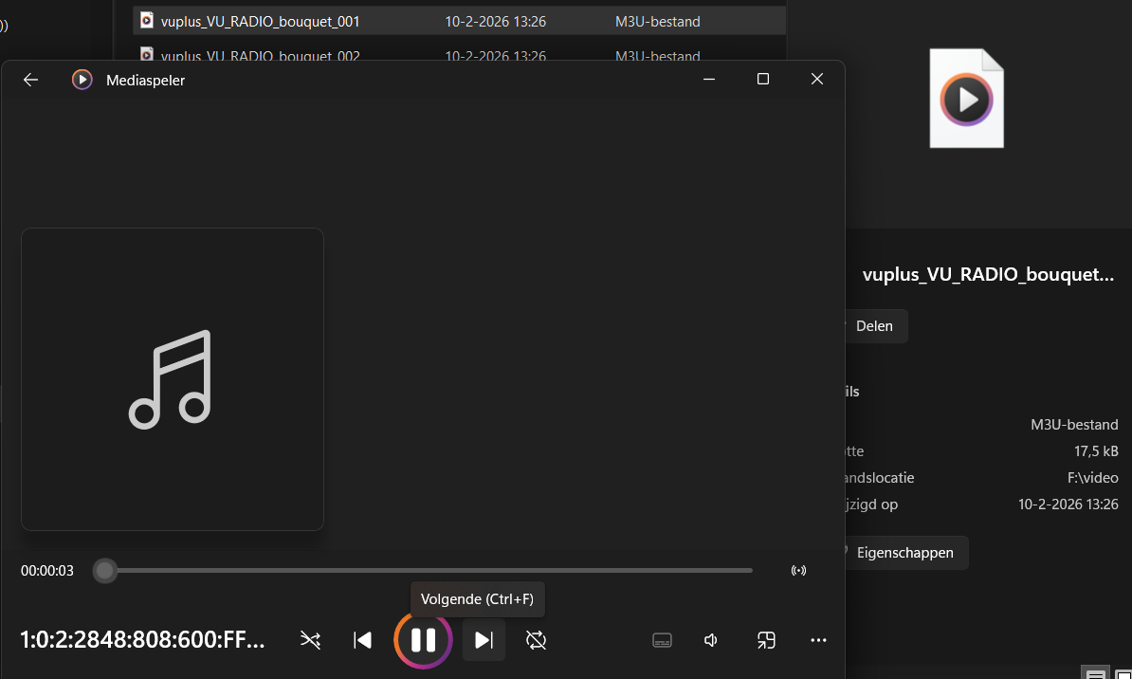Jump back to the previous track
The height and width of the screenshot is (679, 1132).
pyautogui.click(x=362, y=640)
